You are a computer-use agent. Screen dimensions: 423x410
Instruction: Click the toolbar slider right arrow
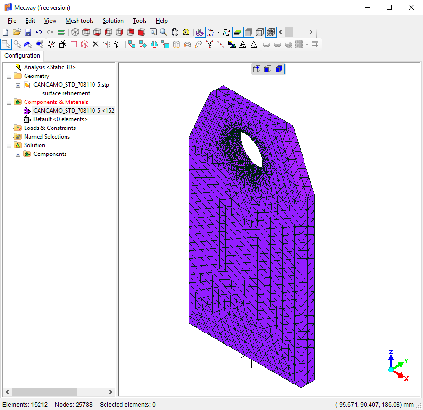click(311, 32)
